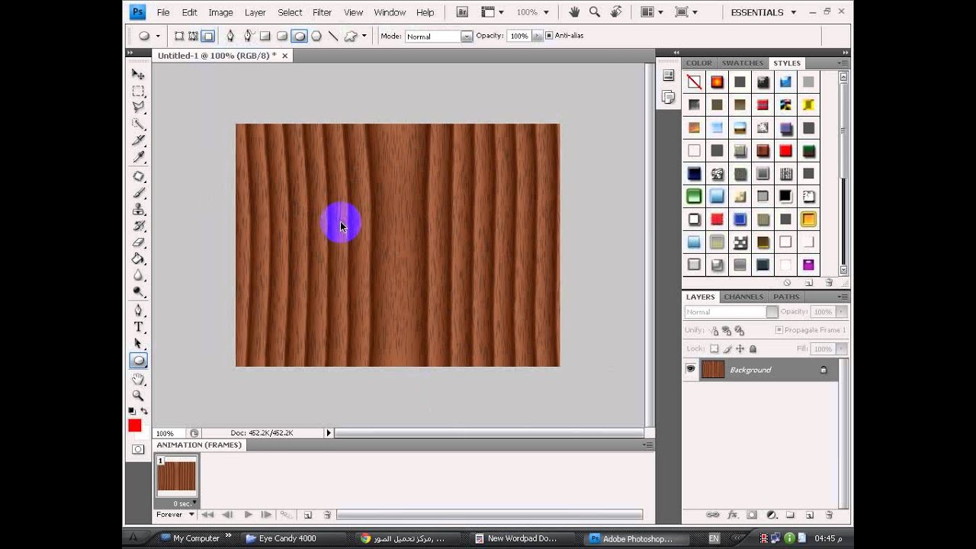Switch to the Swatches tab
Viewport: 976px width, 549px height.
click(742, 63)
